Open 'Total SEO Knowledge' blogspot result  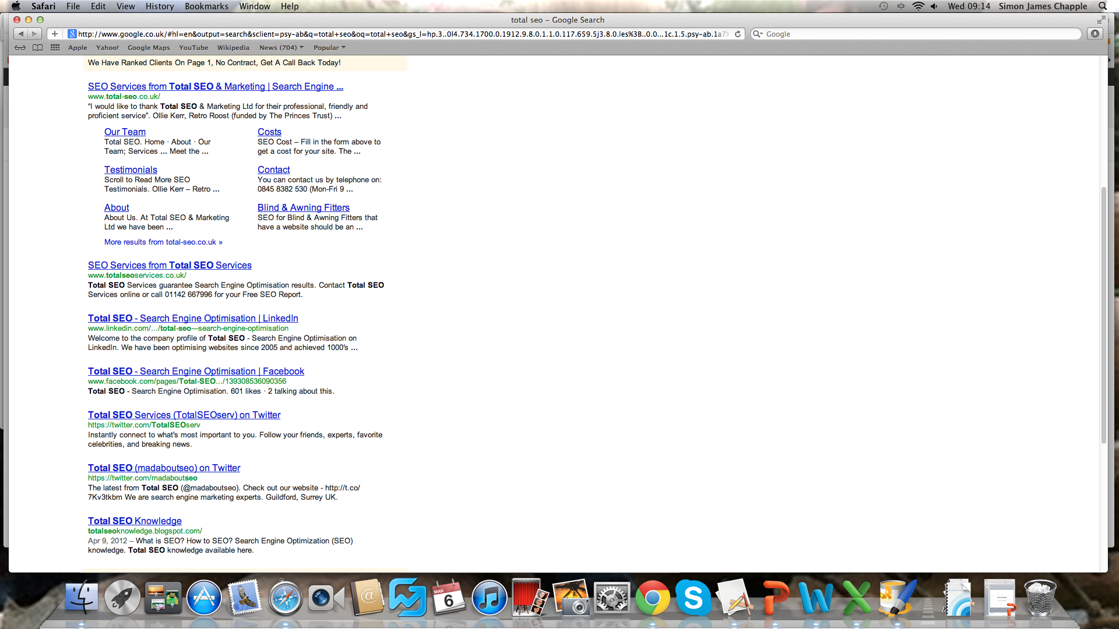click(x=135, y=521)
